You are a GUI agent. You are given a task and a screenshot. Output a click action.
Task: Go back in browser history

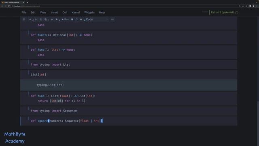point(2,6)
